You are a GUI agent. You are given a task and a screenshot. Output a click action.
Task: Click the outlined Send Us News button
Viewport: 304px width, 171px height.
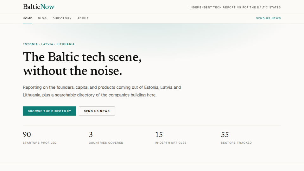tap(97, 111)
